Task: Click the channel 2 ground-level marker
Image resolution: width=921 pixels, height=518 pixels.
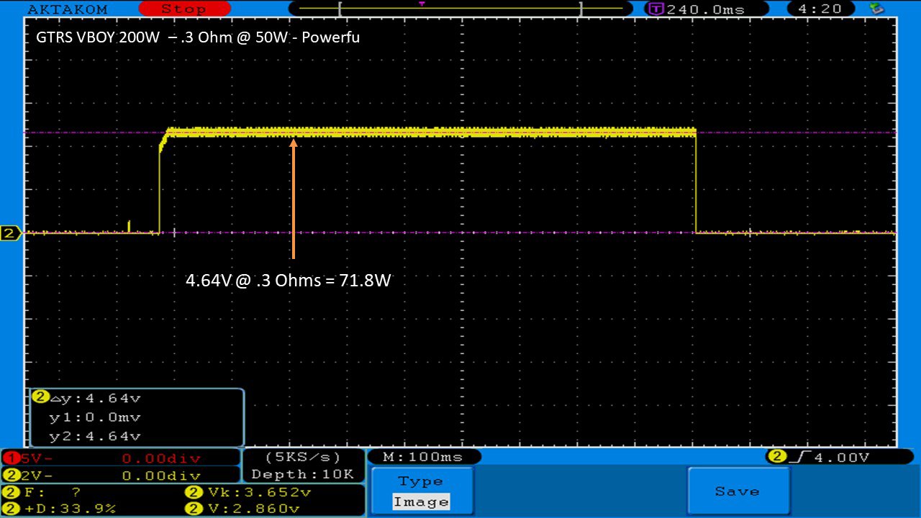Action: 10,233
